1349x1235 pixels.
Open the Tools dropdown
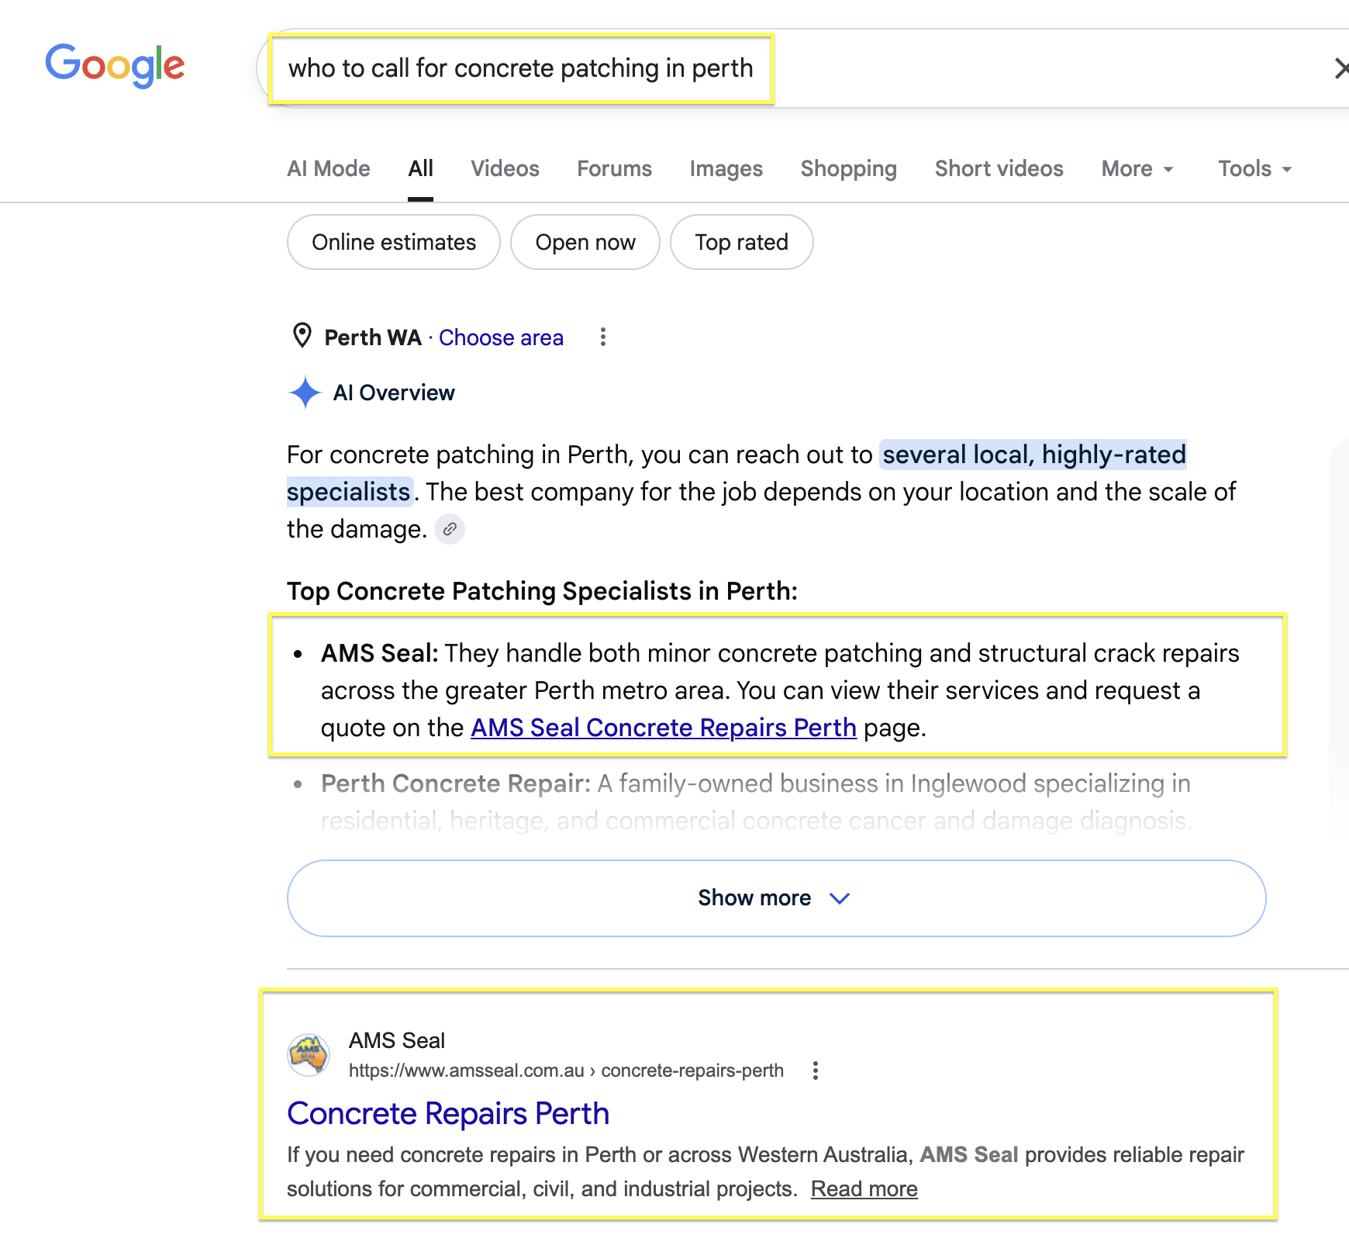[x=1254, y=168]
